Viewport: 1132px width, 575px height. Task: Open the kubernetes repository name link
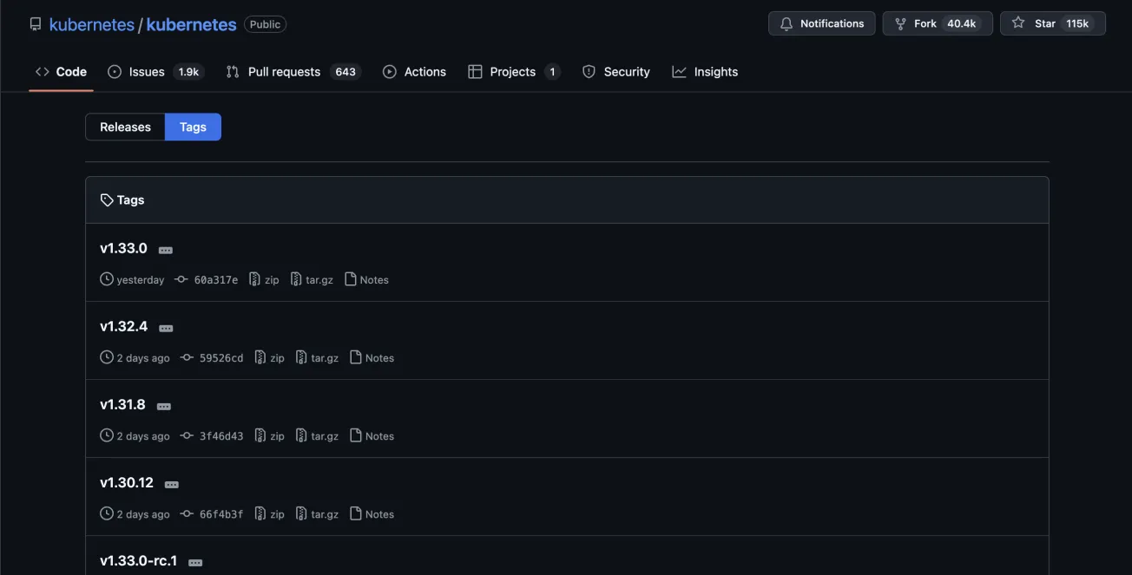191,24
